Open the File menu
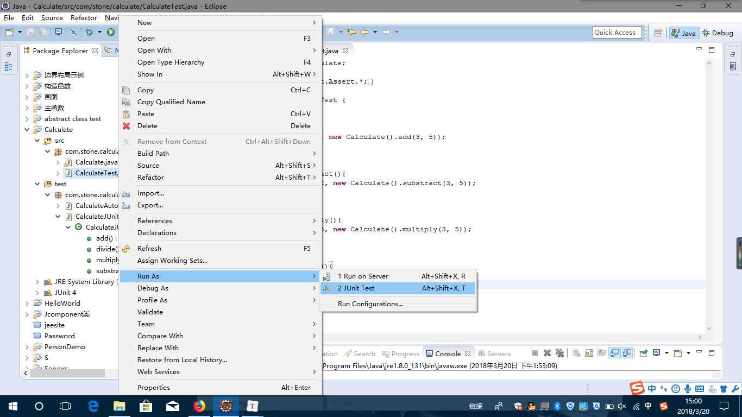Image resolution: width=742 pixels, height=417 pixels. click(x=9, y=18)
